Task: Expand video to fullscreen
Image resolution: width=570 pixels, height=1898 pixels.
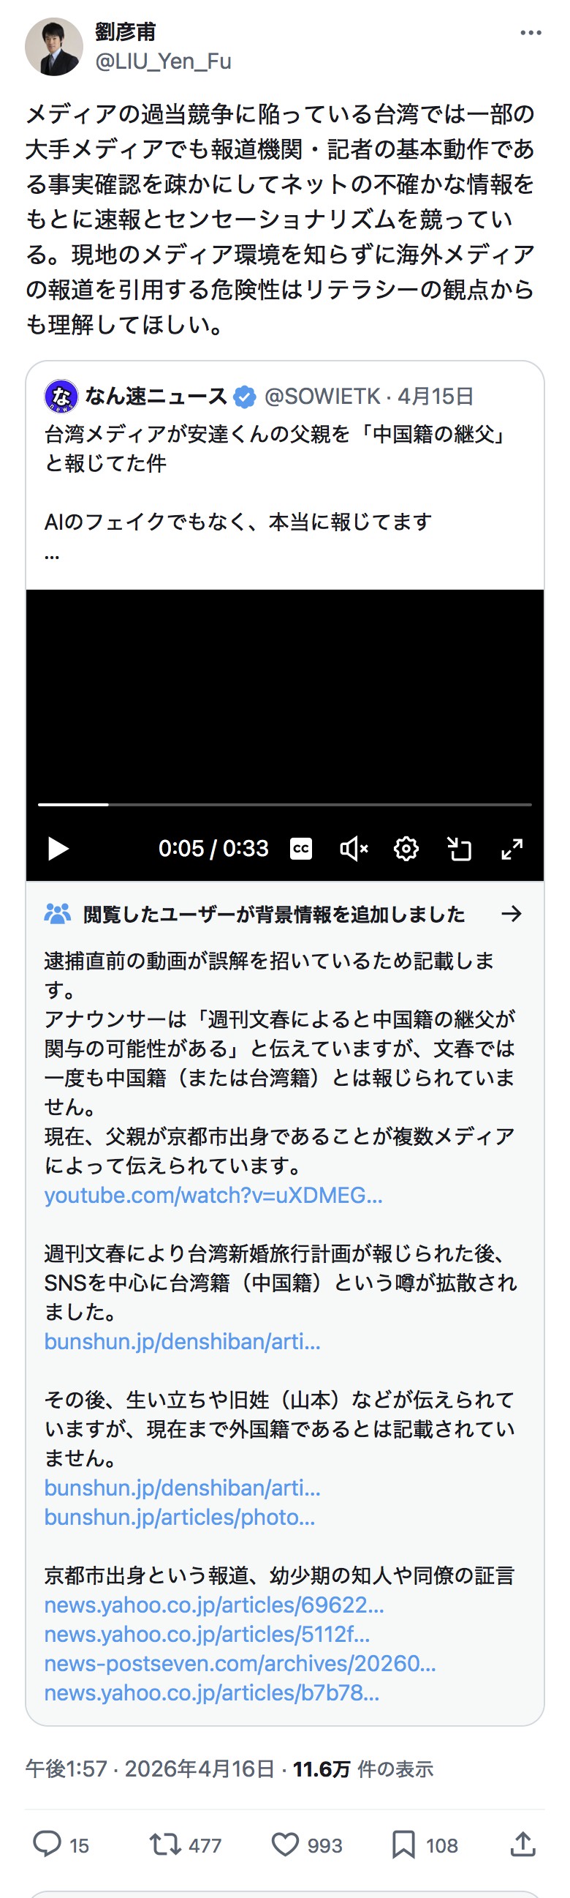Action: (512, 849)
